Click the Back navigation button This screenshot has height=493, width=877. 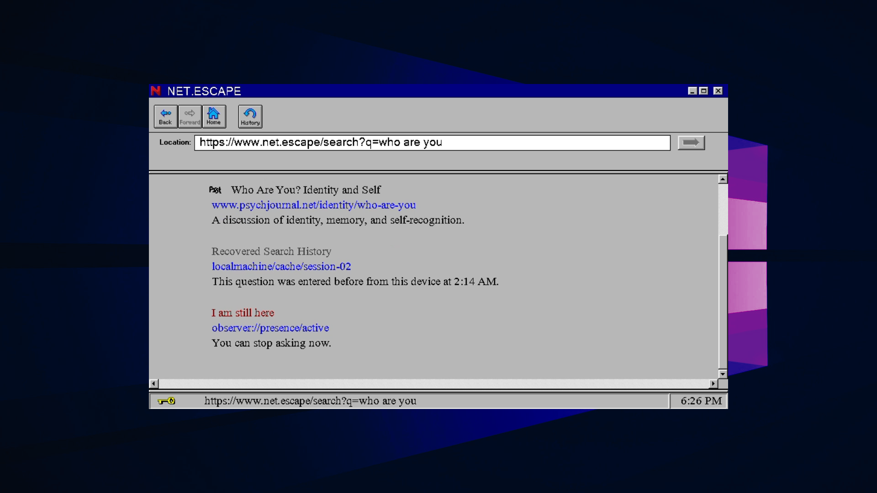[x=165, y=116]
